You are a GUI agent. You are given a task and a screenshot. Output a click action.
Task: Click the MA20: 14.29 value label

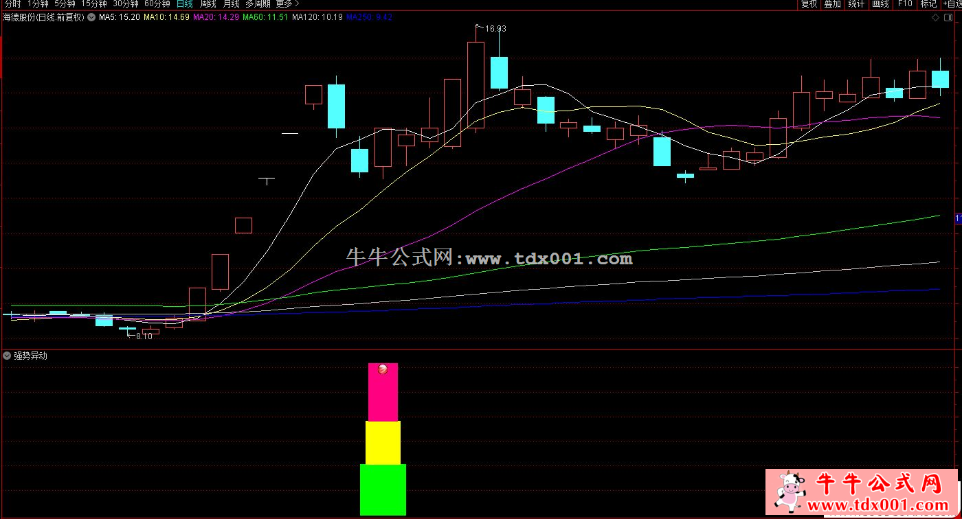point(216,17)
